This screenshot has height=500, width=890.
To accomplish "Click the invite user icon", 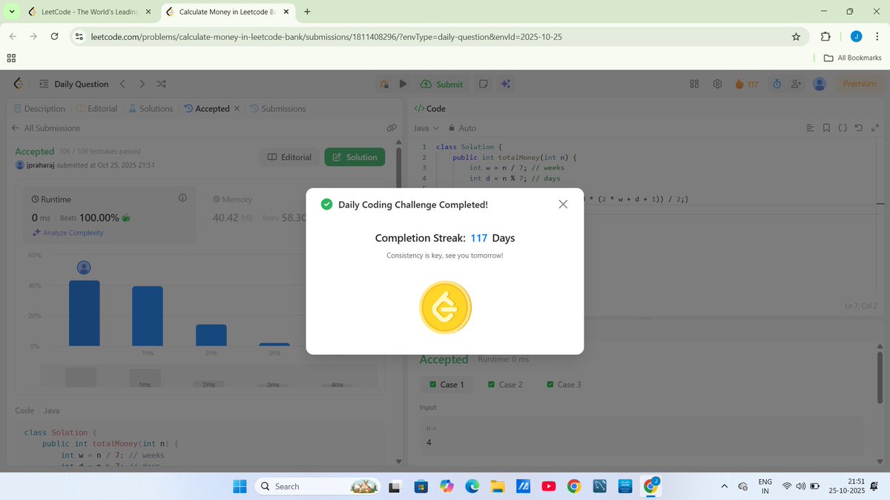I will coord(797,84).
